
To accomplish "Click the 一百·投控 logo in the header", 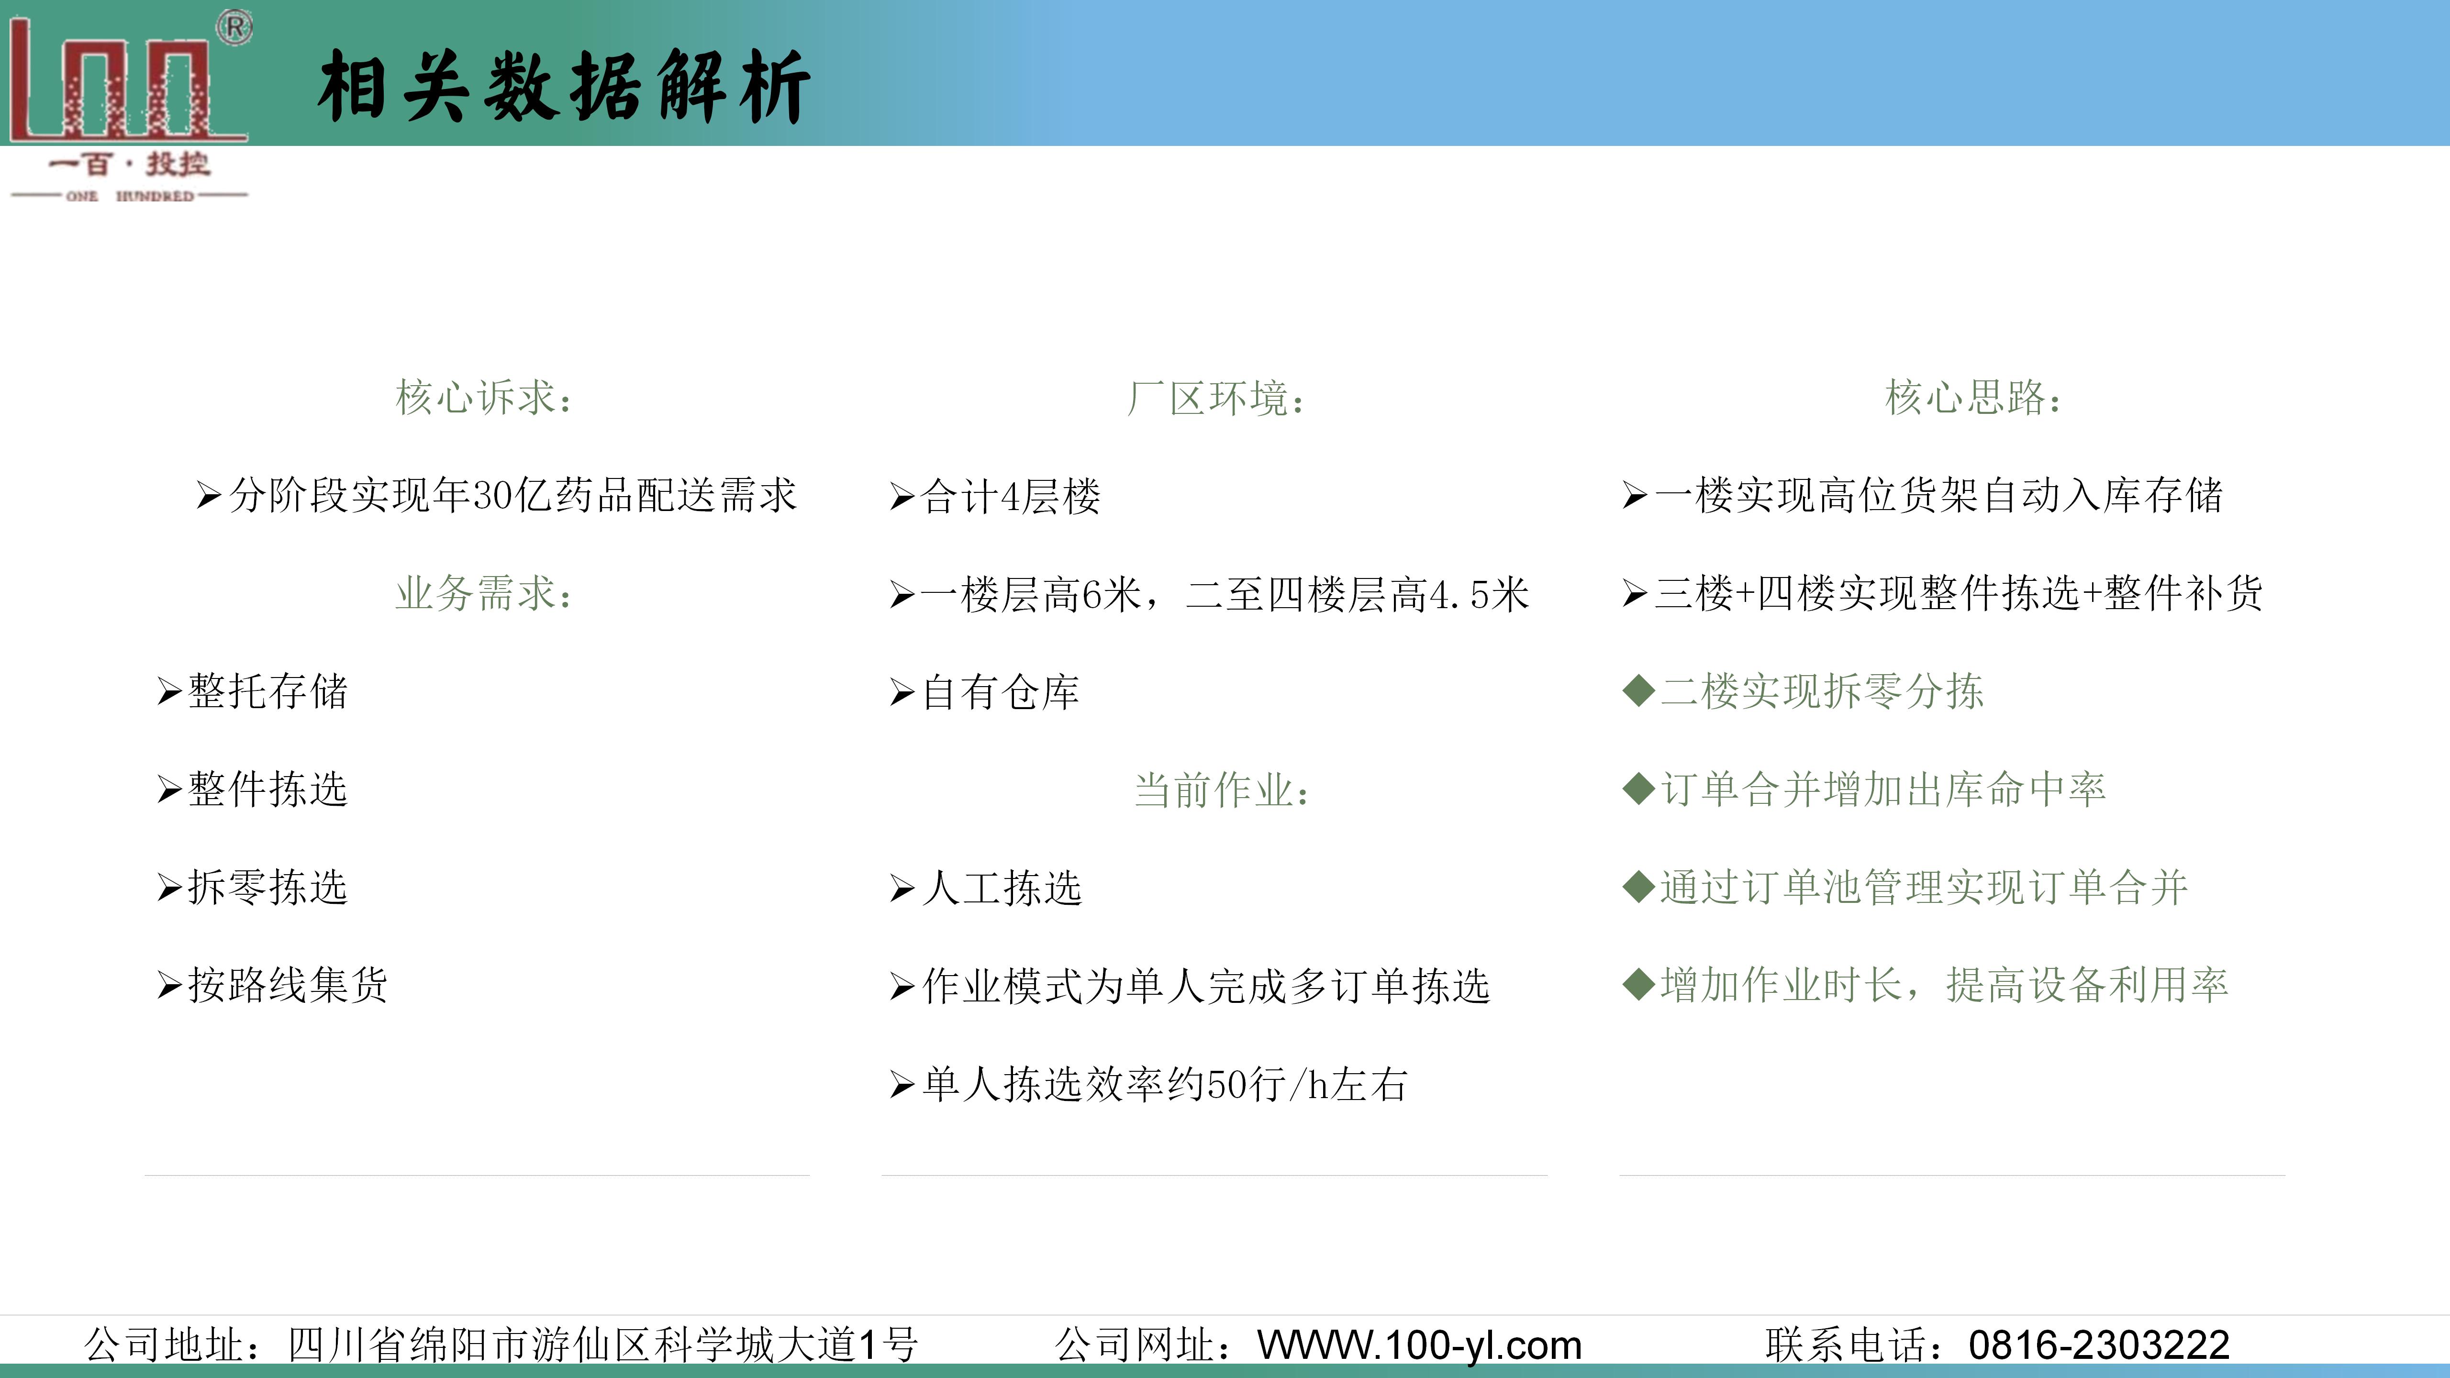I will tap(128, 105).
